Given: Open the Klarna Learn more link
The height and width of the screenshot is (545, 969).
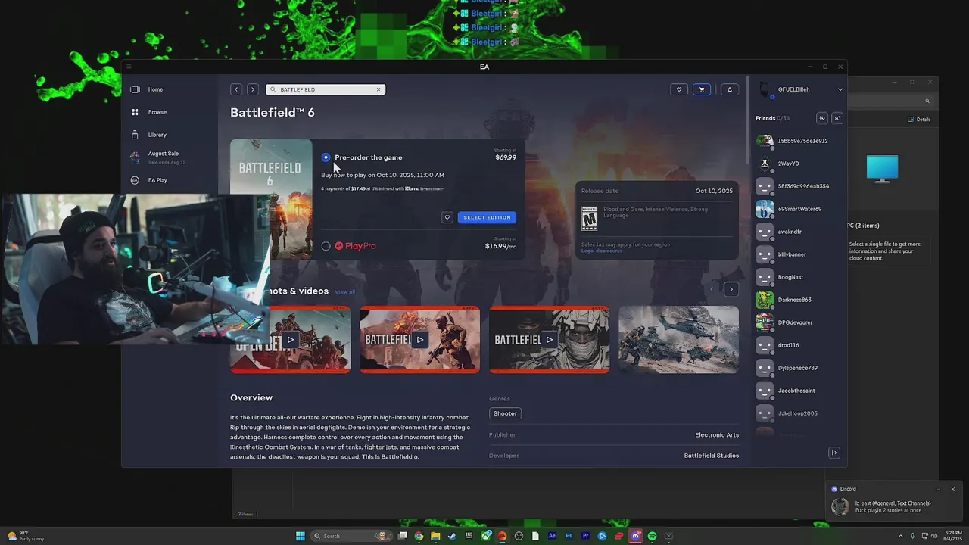Looking at the screenshot, I should click(432, 188).
